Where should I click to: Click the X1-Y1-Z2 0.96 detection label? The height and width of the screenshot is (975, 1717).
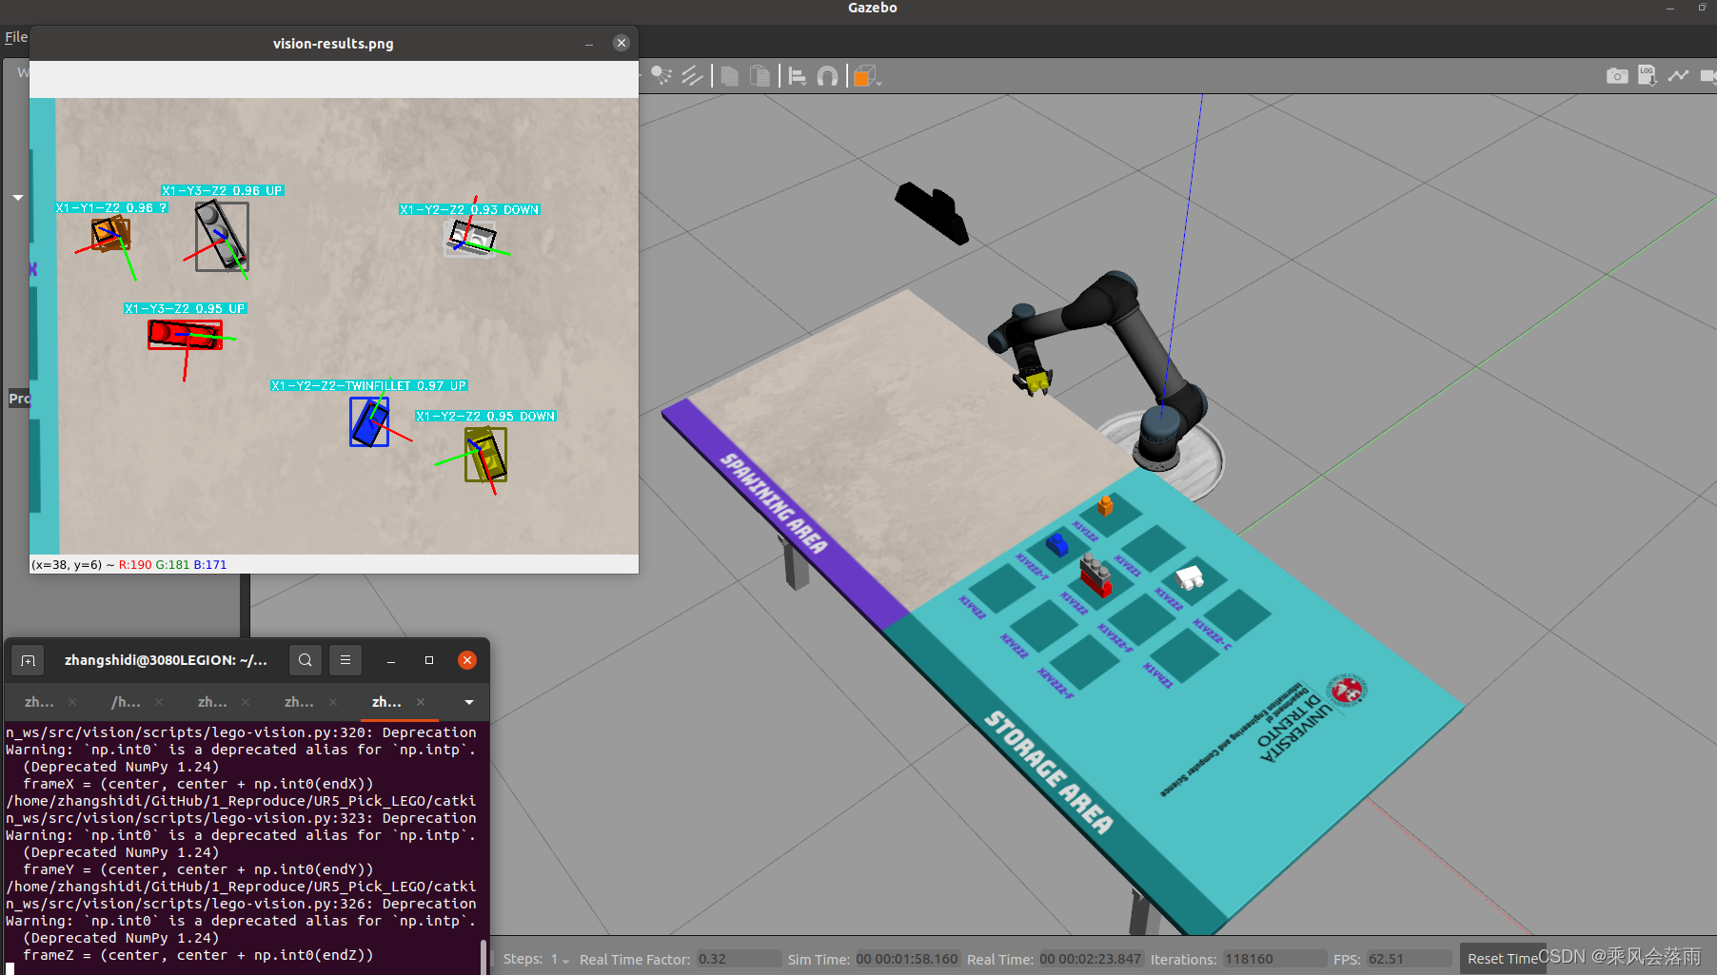(x=111, y=207)
